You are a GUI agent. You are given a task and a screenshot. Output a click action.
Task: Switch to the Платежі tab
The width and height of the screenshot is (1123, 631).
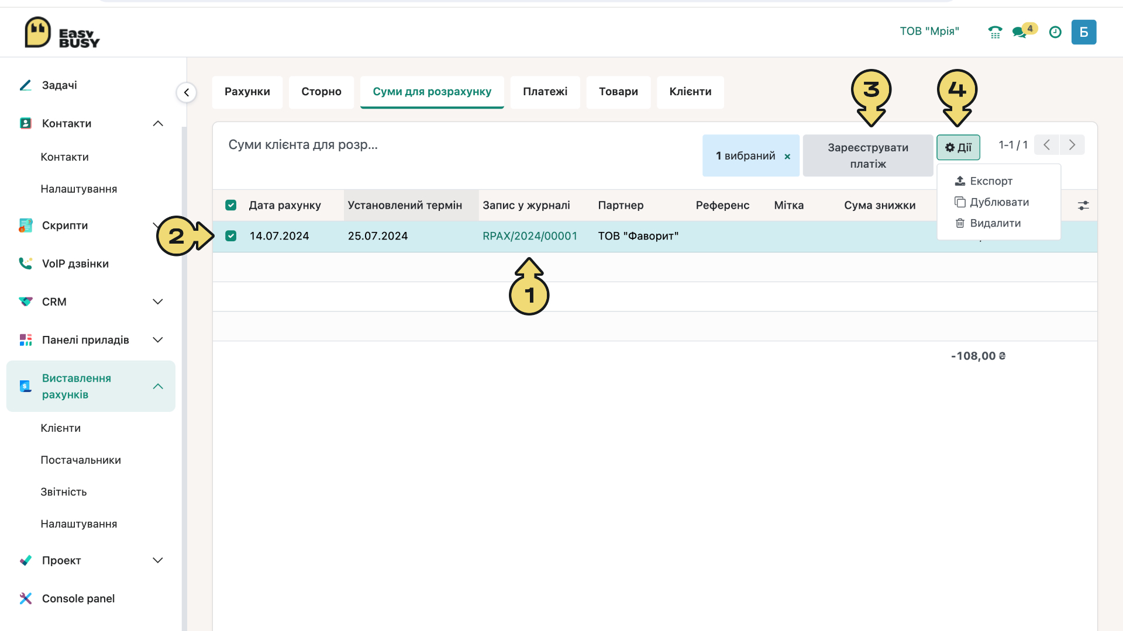[545, 92]
